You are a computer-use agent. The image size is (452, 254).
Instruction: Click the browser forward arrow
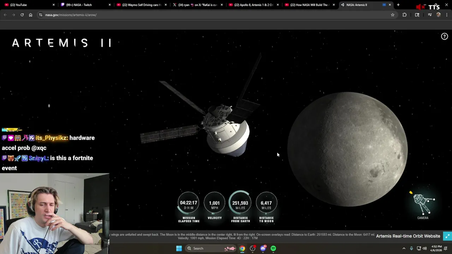pos(13,15)
